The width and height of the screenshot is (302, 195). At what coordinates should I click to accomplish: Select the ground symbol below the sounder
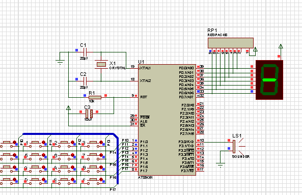point(221,165)
